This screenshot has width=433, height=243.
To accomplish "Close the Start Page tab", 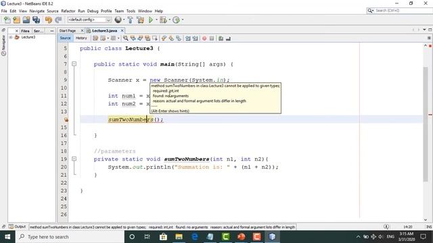I will click(82, 30).
